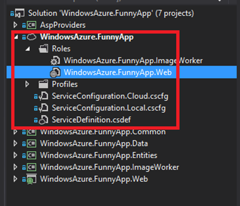Select Solution 'WindowsAzure.FunnyApp' (7 projects)

point(111,13)
